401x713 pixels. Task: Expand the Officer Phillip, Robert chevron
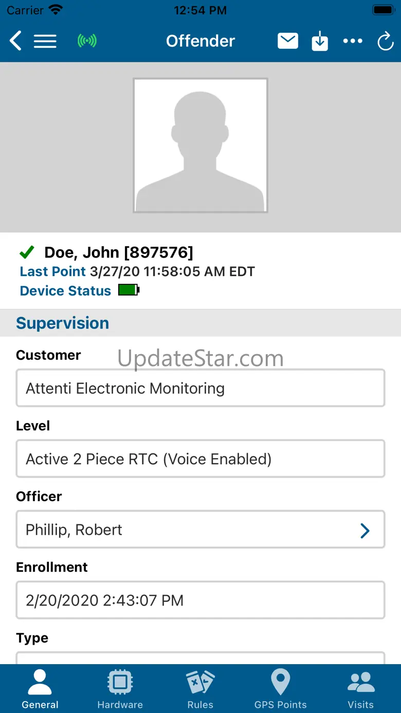click(365, 531)
